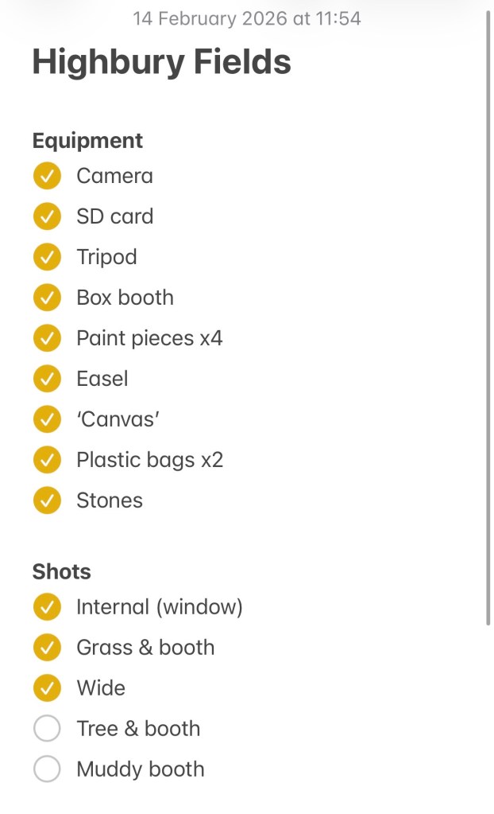This screenshot has width=494, height=814.
Task: Uncheck the 'Canvas' checklist circle
Action: click(x=47, y=419)
